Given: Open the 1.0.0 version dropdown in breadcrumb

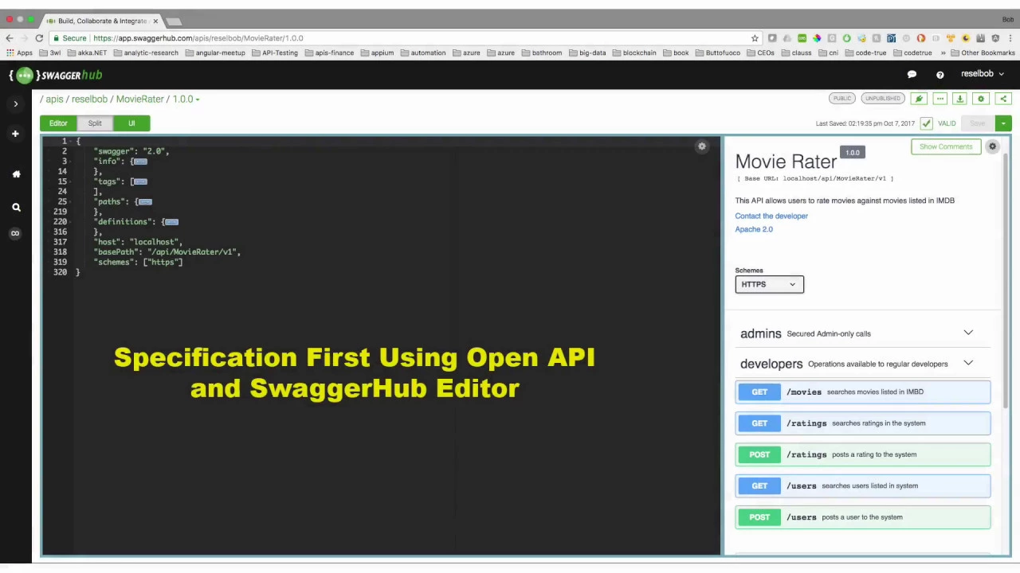Looking at the screenshot, I should 186,99.
